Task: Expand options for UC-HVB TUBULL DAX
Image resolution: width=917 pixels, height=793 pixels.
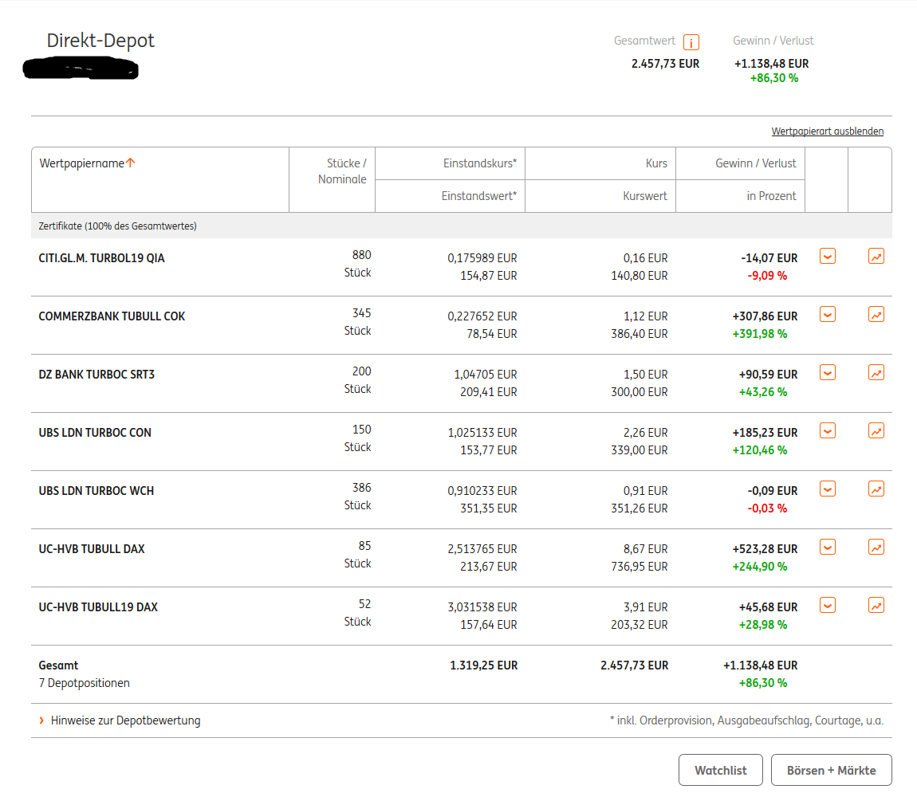Action: pyautogui.click(x=827, y=547)
